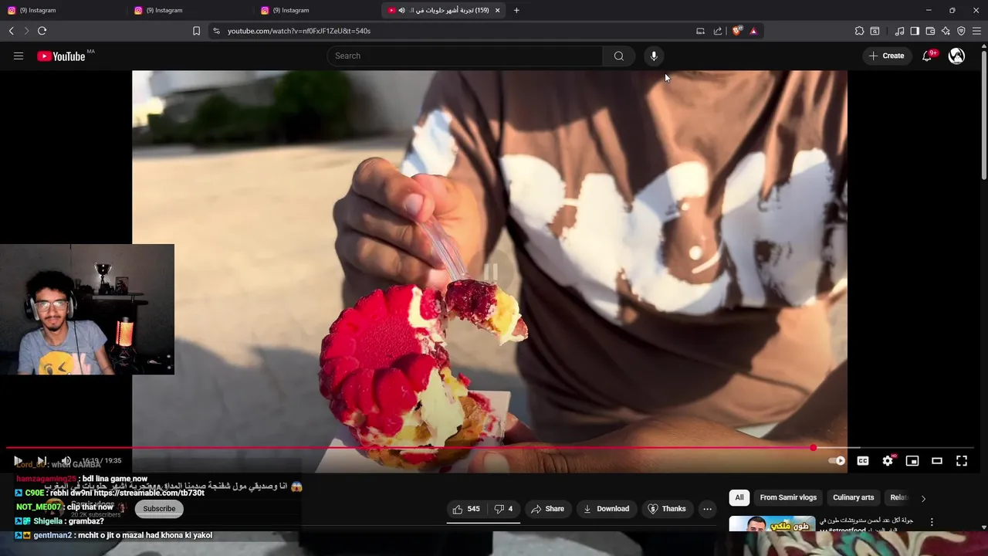The width and height of the screenshot is (988, 556).
Task: Open the browser main menu
Action: coord(976,31)
